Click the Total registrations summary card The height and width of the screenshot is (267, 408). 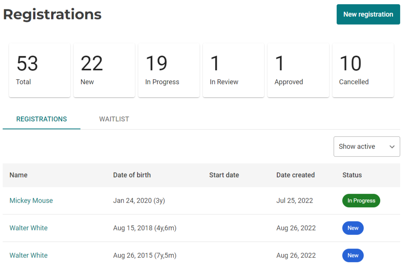(39, 70)
